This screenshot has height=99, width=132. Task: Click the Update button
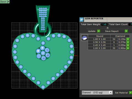(x=92, y=31)
